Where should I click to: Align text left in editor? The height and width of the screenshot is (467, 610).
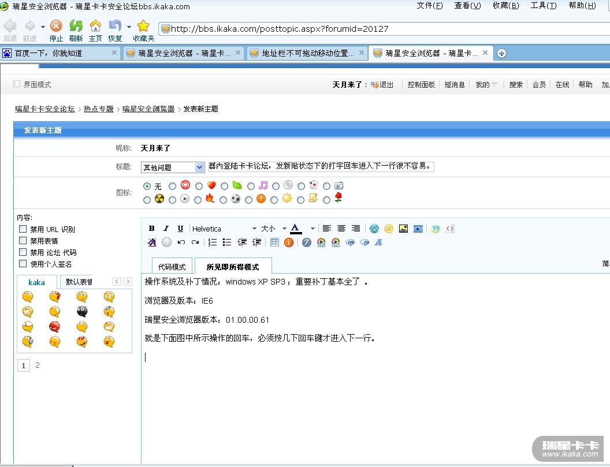coord(327,229)
